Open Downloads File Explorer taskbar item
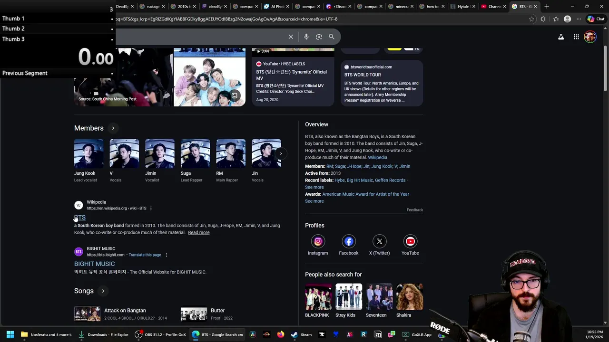Screen dimensions: 609x342 click(104, 334)
